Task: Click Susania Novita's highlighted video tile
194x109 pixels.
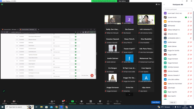Action: [x=146, y=20]
